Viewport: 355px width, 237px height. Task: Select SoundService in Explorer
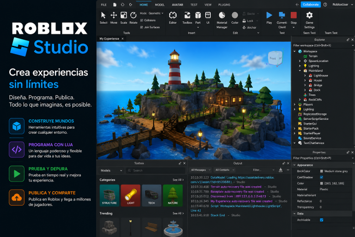[x=312, y=138]
